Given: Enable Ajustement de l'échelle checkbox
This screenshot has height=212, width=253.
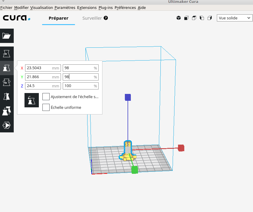Looking at the screenshot, I should pyautogui.click(x=46, y=97).
